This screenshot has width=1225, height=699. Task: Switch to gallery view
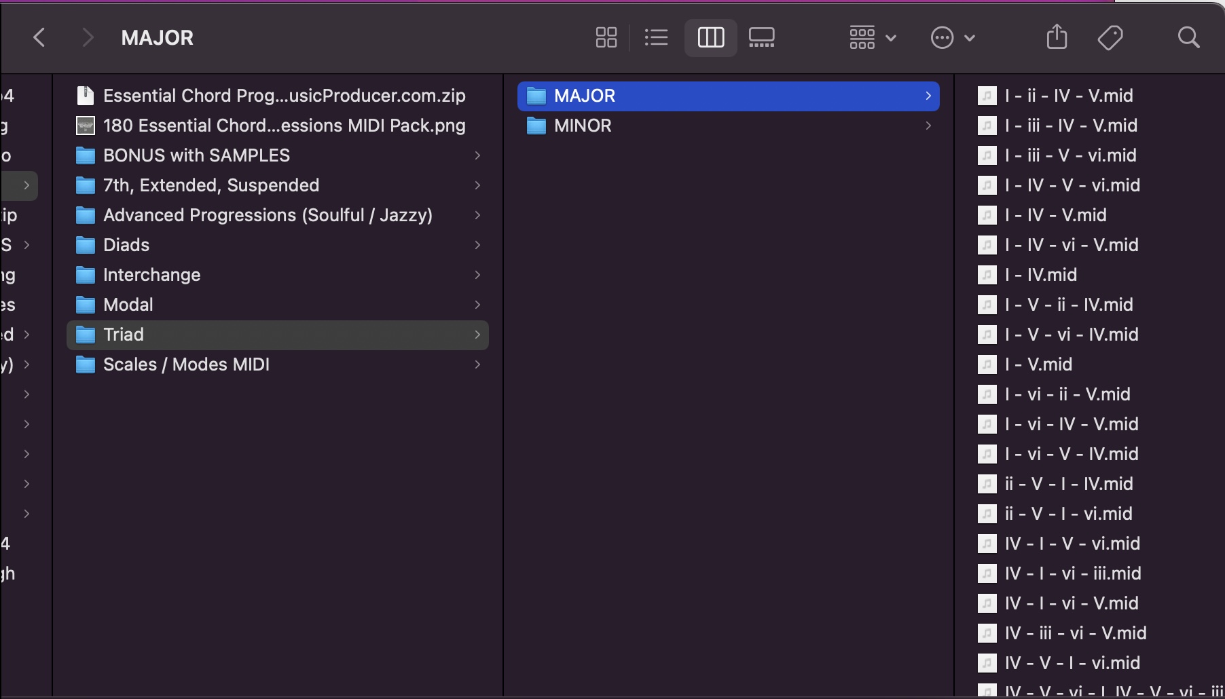(761, 37)
